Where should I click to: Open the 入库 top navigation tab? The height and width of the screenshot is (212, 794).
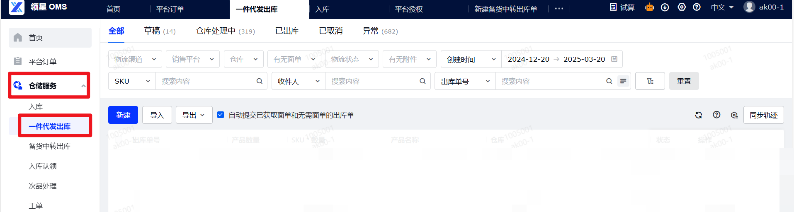tap(322, 9)
